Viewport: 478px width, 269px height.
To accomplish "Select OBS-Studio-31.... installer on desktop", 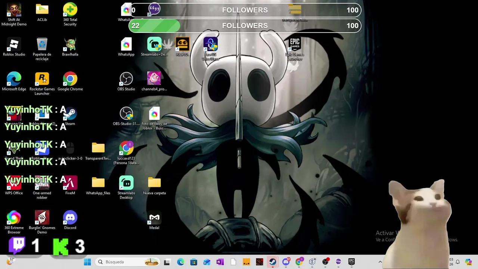I will pos(126,117).
